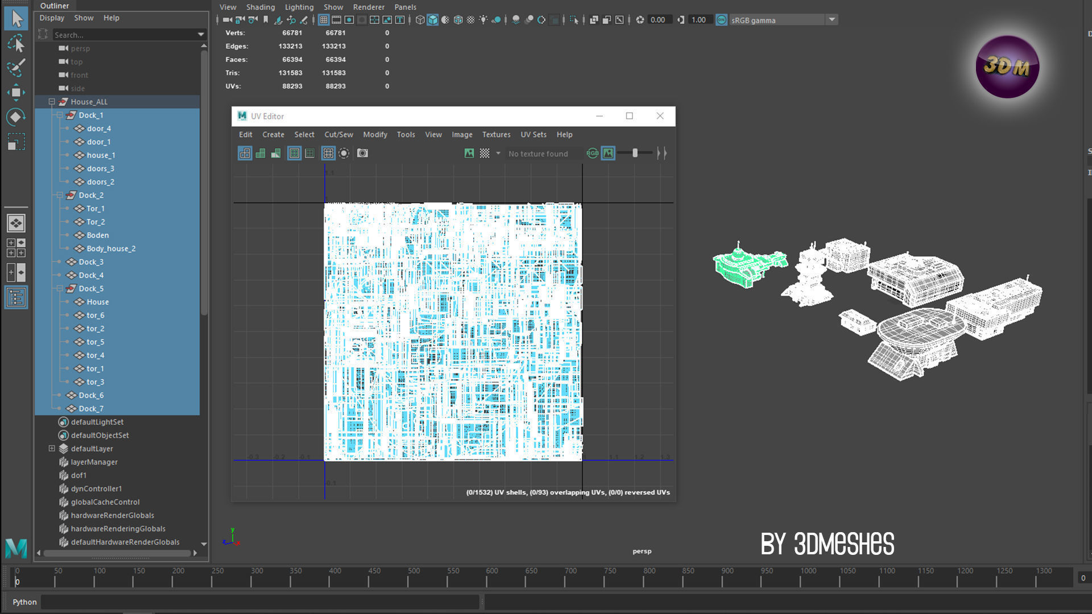
Task: Select the Paint Selection tool
Action: pos(16,67)
